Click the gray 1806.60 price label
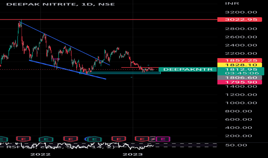 [240, 78]
